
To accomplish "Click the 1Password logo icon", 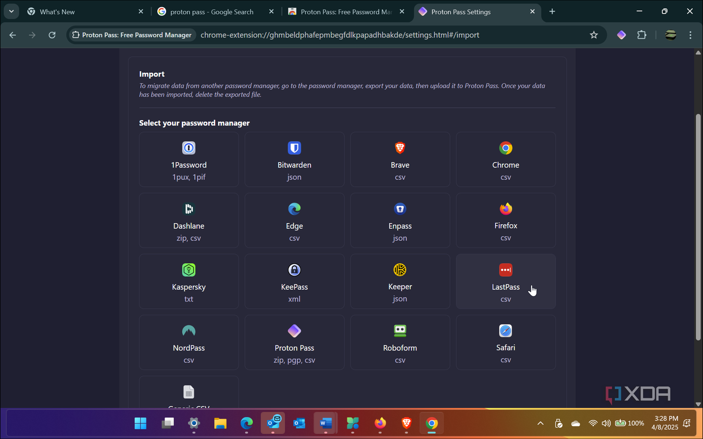I will (189, 148).
